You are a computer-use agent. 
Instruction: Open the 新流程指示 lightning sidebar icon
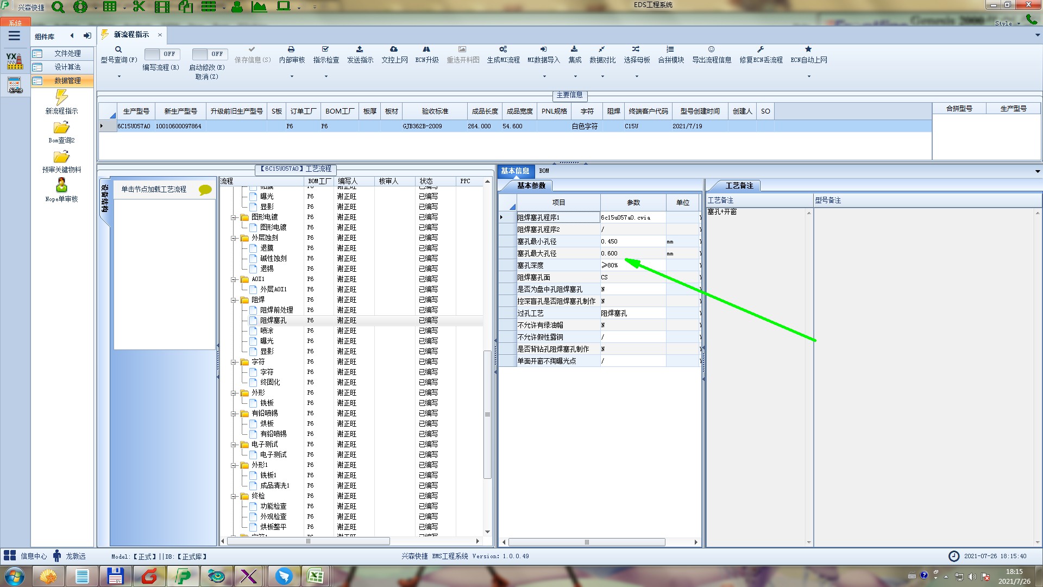coord(61,98)
